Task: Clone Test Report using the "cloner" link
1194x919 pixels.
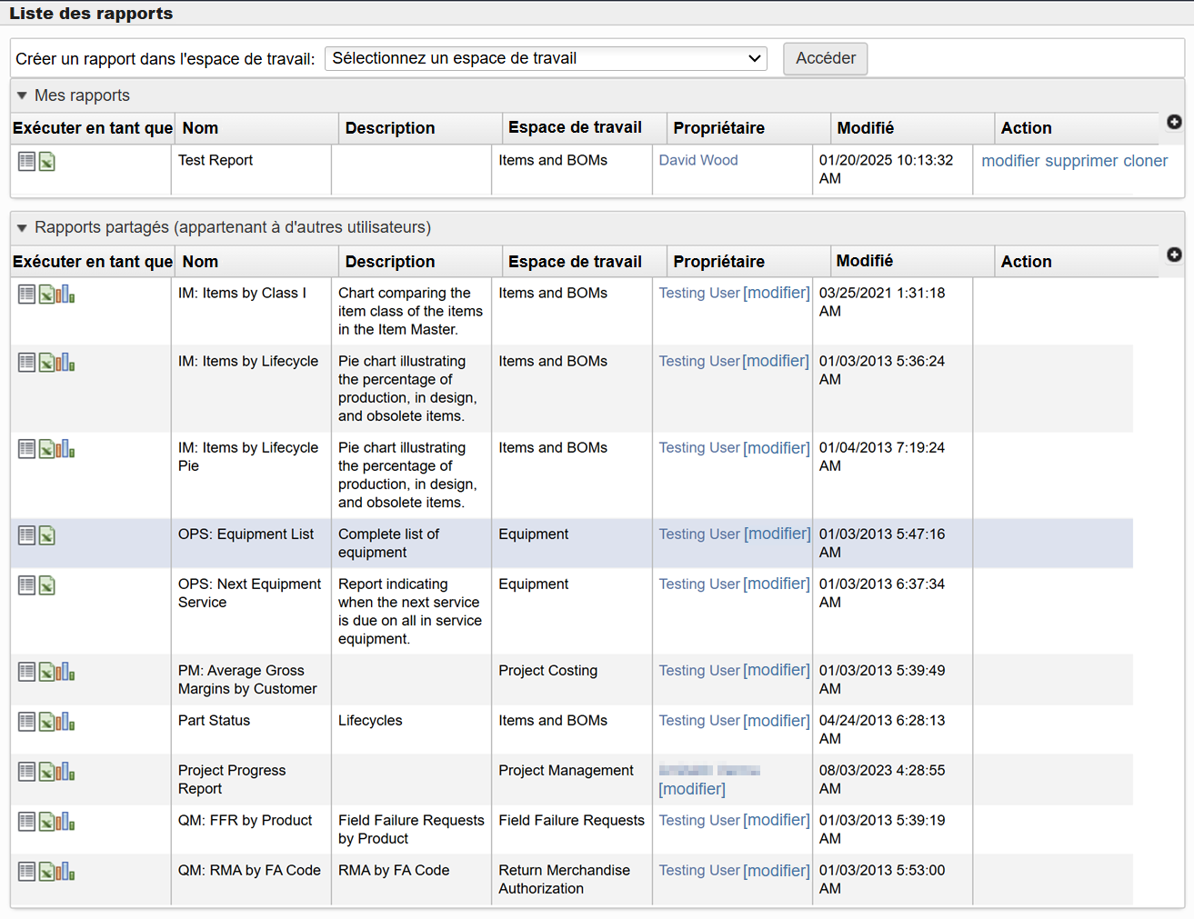Action: (1145, 161)
